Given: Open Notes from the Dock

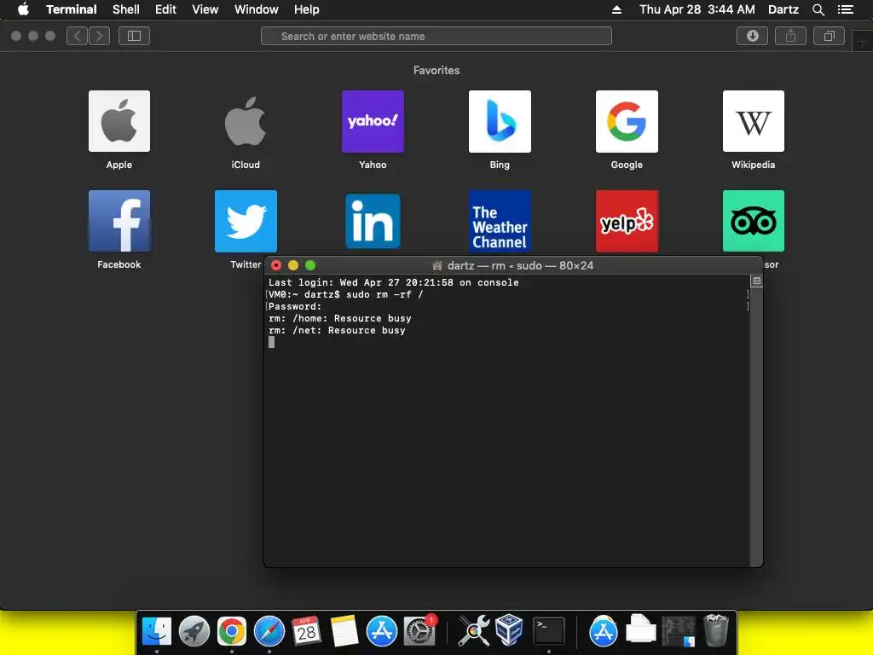Looking at the screenshot, I should pyautogui.click(x=344, y=631).
